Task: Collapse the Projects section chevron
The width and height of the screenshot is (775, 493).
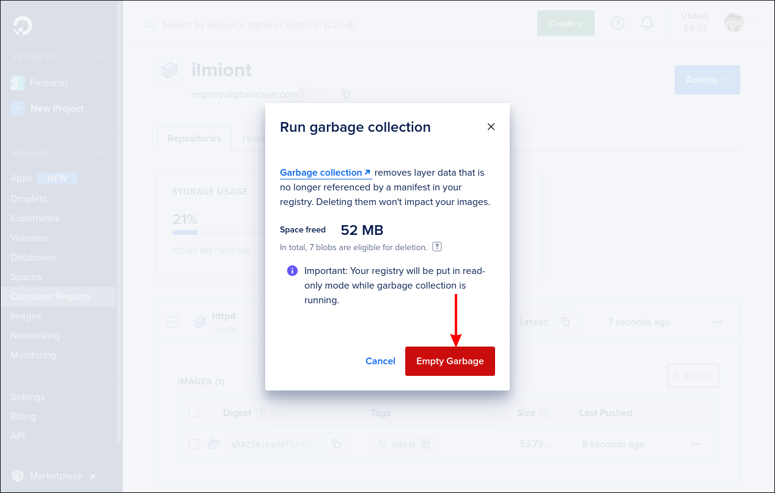Action: (100, 57)
